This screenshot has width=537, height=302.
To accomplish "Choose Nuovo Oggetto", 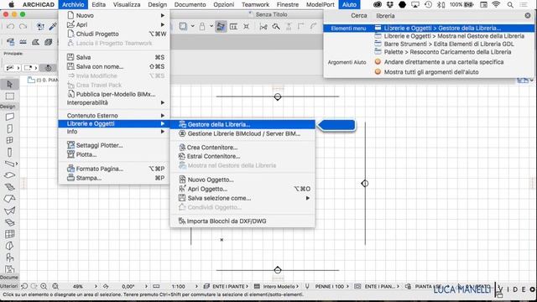I will click(242, 180).
